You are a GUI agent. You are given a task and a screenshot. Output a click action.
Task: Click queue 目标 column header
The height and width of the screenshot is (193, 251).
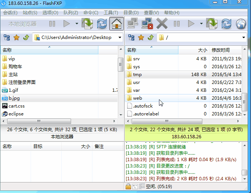coord(46,146)
